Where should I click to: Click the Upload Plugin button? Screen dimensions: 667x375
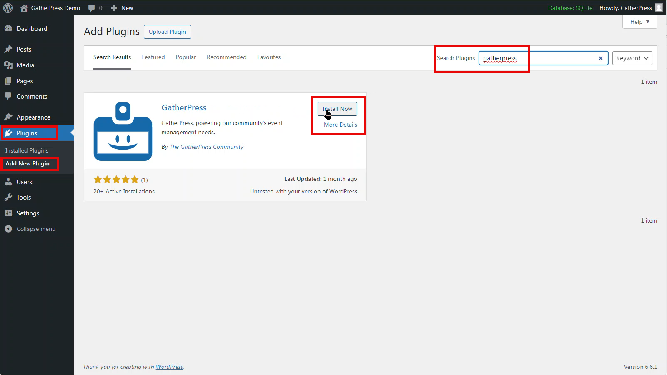[167, 32]
